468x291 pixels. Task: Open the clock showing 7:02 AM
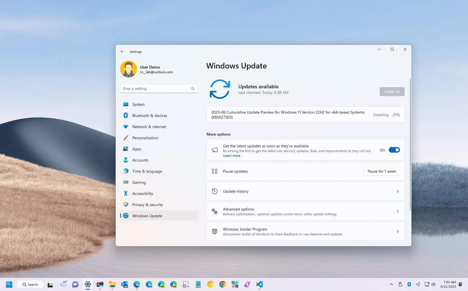pyautogui.click(x=448, y=284)
